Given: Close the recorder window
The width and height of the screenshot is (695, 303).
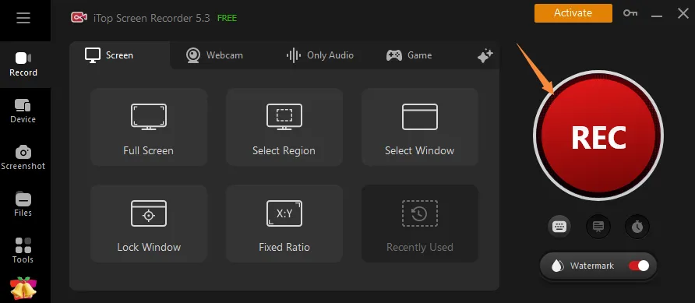Looking at the screenshot, I should point(683,13).
